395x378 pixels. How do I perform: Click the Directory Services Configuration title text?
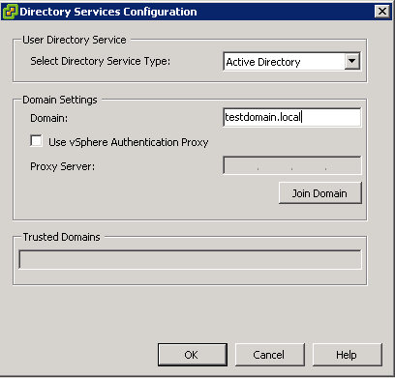click(x=108, y=12)
